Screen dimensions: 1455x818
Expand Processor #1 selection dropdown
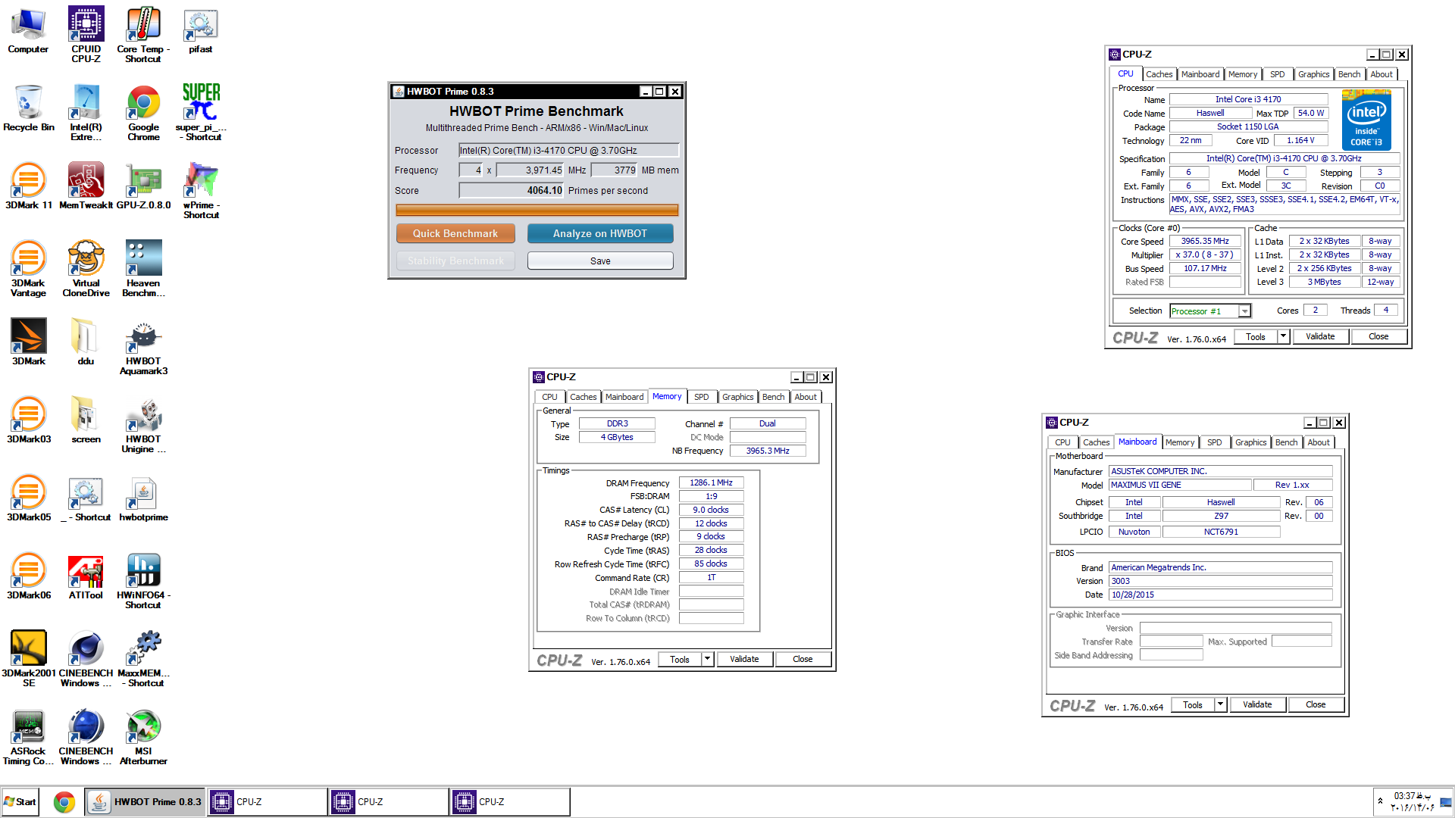pos(1244,311)
